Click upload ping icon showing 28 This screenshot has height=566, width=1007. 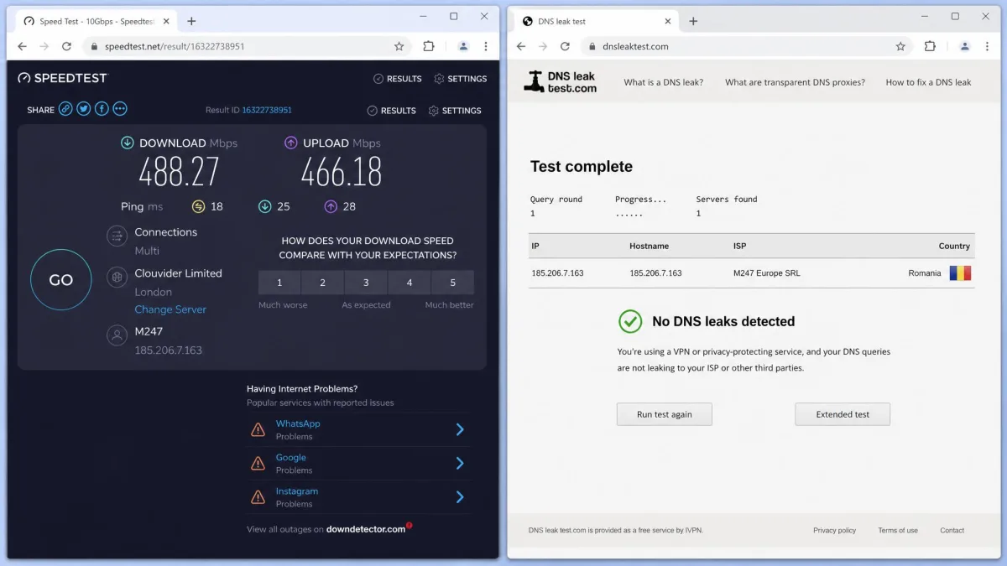click(330, 206)
